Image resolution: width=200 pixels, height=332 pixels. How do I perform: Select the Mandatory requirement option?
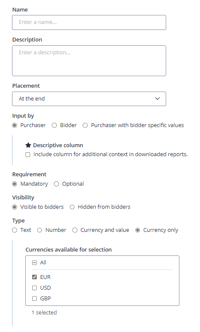[x=15, y=184]
